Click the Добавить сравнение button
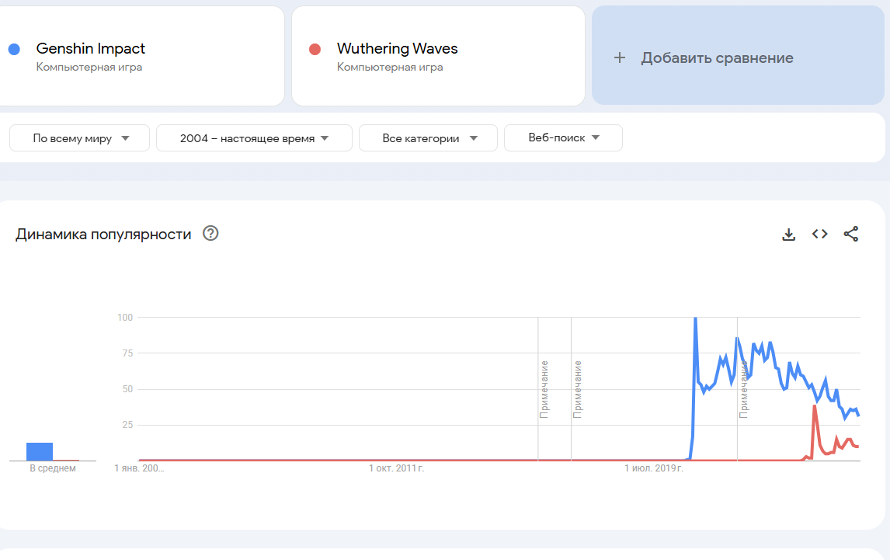The width and height of the screenshot is (890, 560). coord(716,58)
